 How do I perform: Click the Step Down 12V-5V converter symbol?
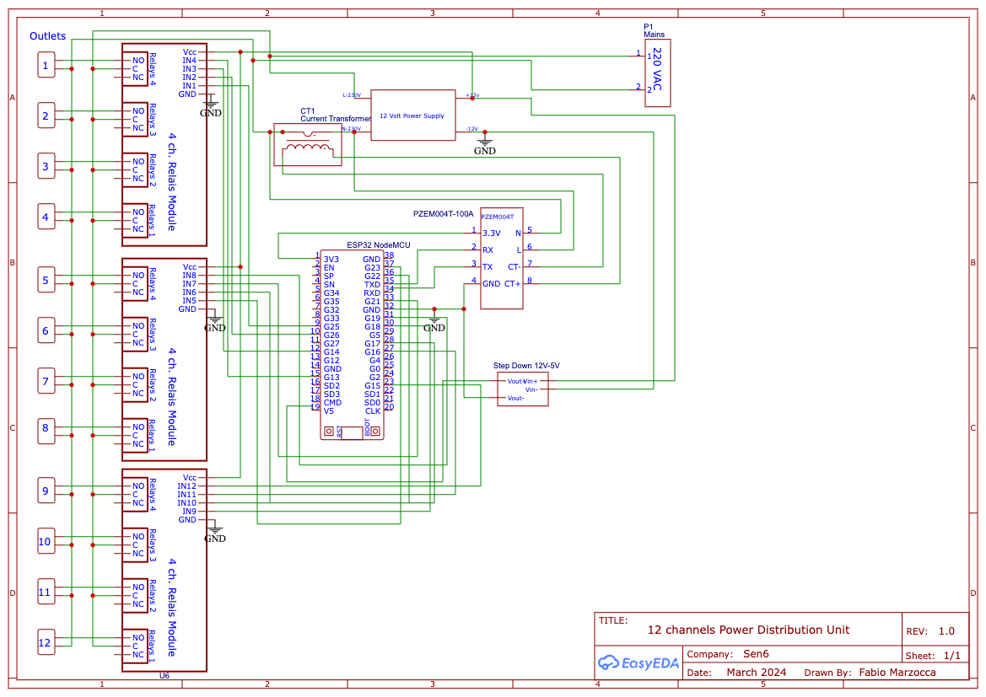coord(525,389)
